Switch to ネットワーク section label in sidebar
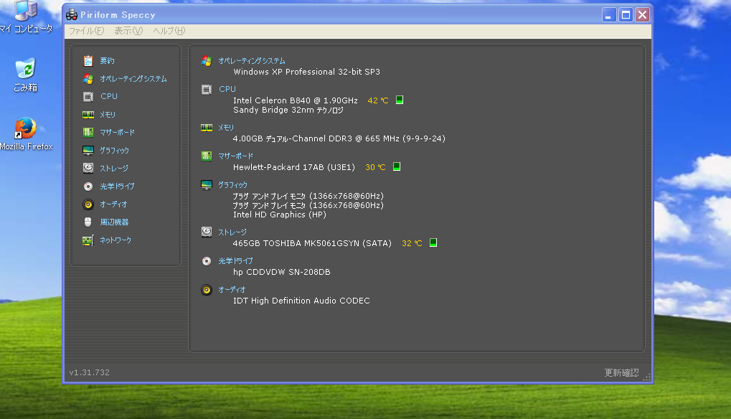 [115, 240]
